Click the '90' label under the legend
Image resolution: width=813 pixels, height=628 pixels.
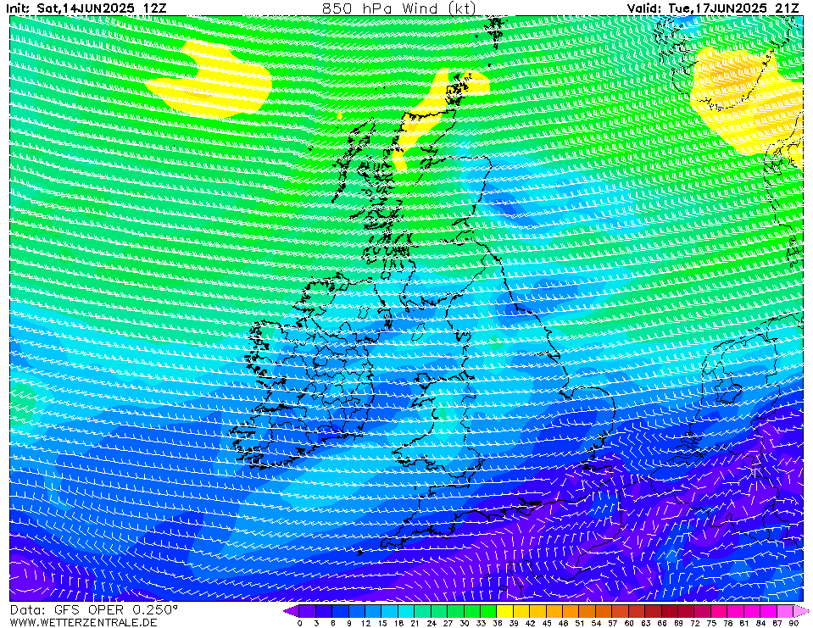[x=794, y=623]
